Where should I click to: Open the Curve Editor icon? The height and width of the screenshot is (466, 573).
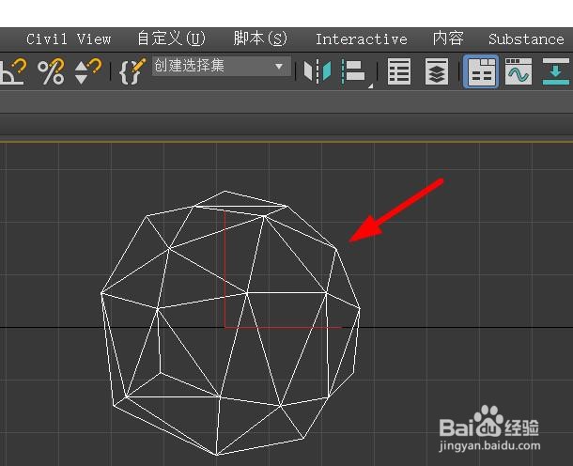(519, 71)
